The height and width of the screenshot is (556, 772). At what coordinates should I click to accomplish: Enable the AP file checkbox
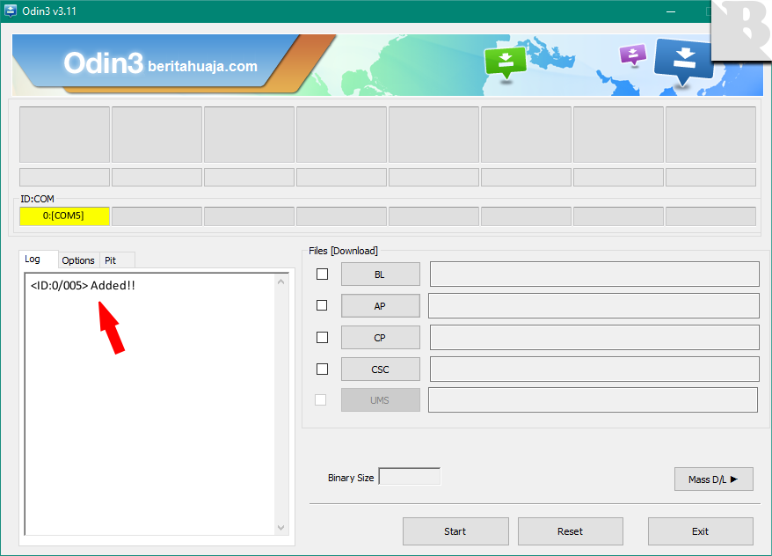pyautogui.click(x=322, y=305)
